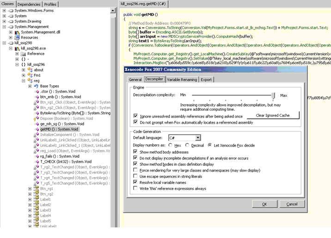331x238 pixels.
Task: Click the ge_mh_sg method icon
Action: [x=37, y=124]
